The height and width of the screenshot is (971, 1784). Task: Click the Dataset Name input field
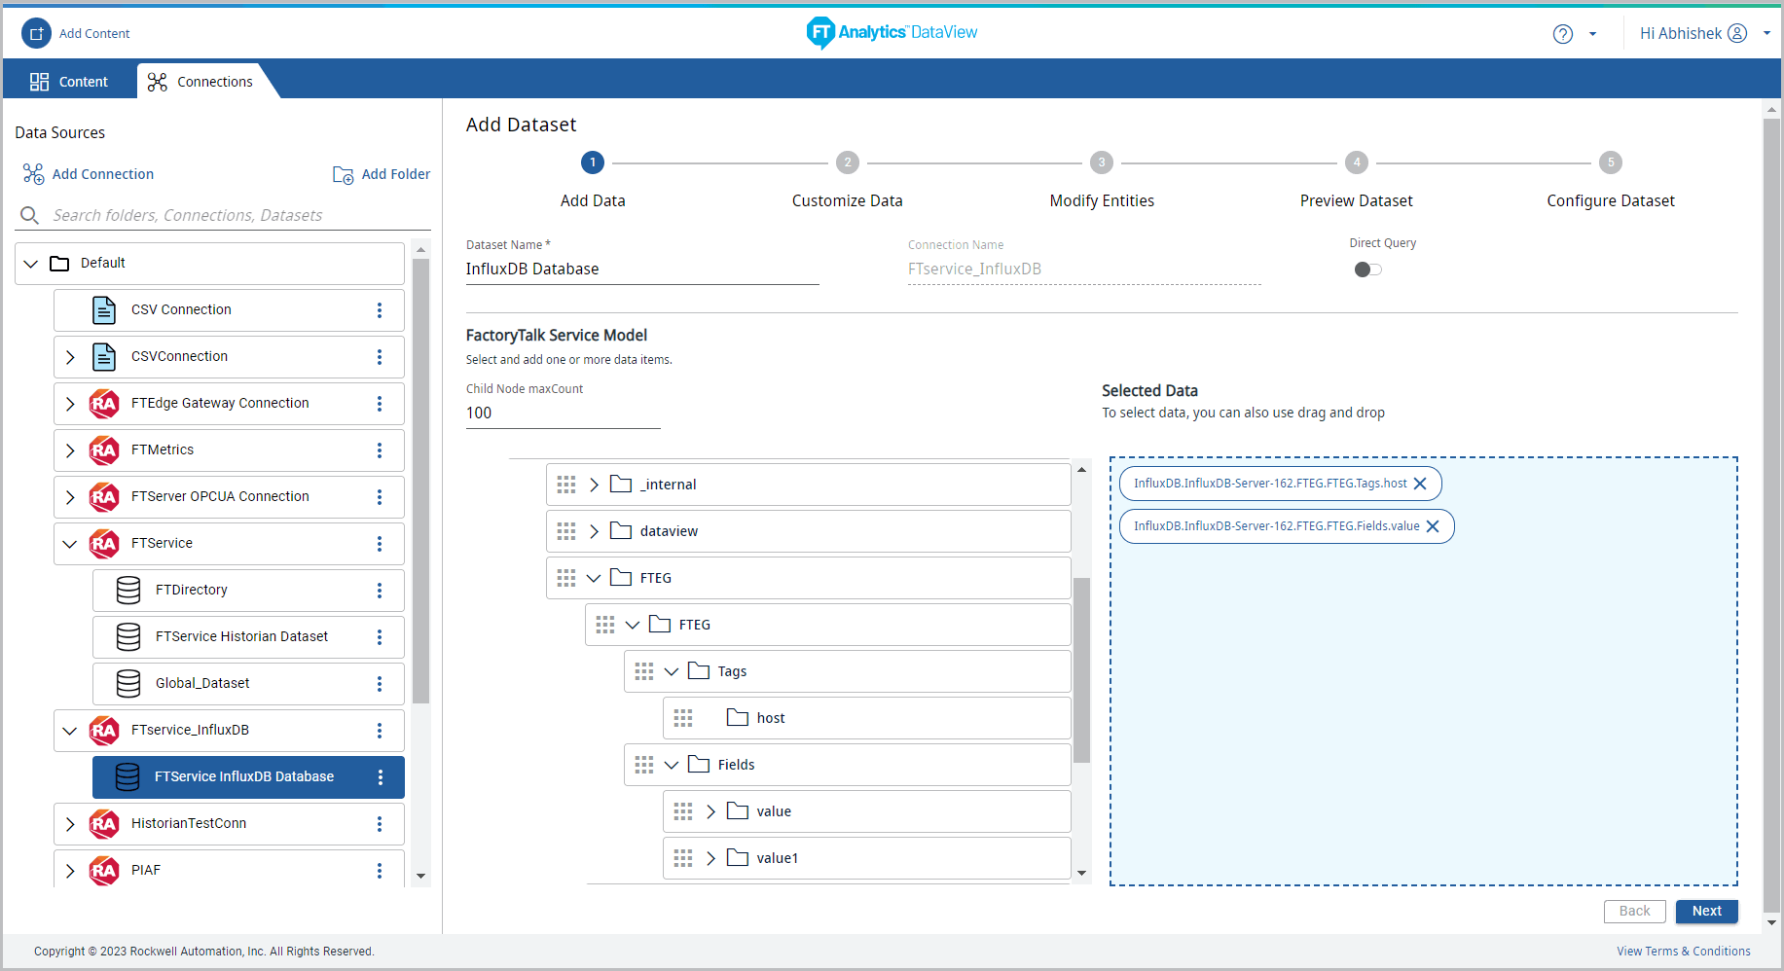(641, 270)
